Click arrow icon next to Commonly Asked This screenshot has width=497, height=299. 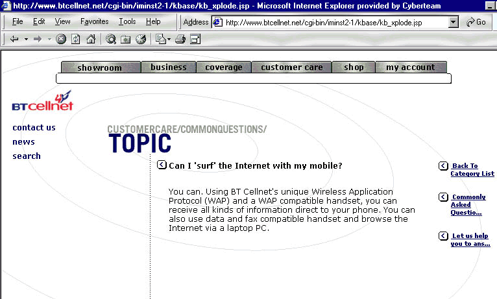443,197
